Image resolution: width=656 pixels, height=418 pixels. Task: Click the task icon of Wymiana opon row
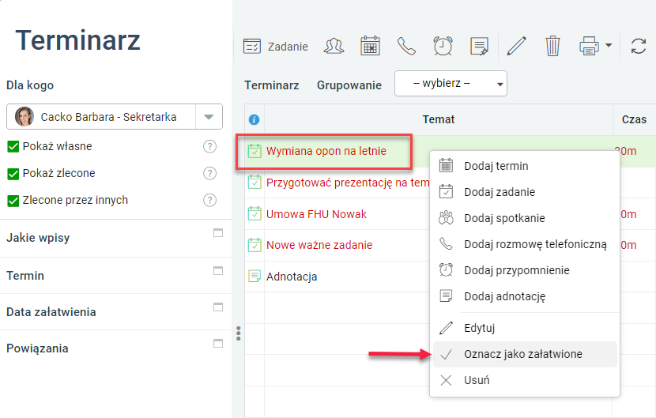(254, 151)
